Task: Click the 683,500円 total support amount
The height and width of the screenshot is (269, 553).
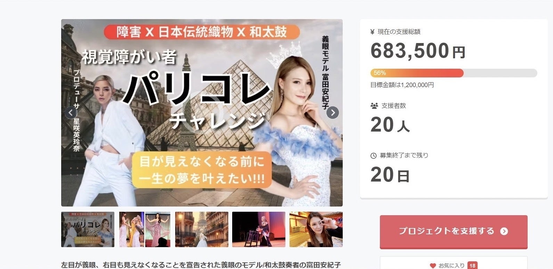Action: [x=418, y=51]
